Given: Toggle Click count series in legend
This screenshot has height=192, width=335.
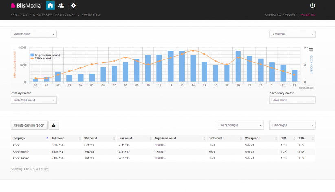Looking at the screenshot, I should pyautogui.click(x=41, y=59).
